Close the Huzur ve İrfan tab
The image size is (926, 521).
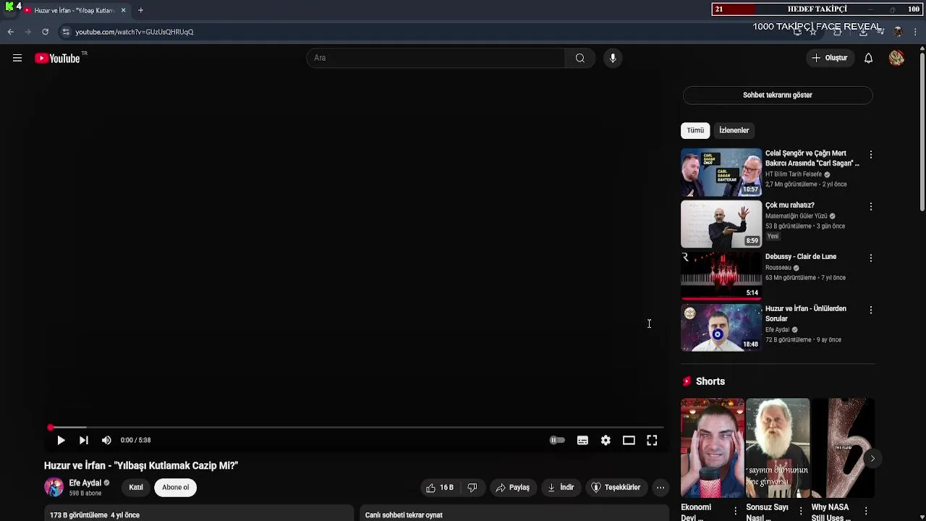[x=123, y=10]
